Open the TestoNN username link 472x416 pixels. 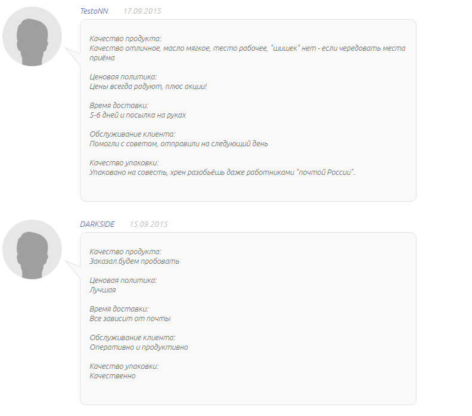94,11
